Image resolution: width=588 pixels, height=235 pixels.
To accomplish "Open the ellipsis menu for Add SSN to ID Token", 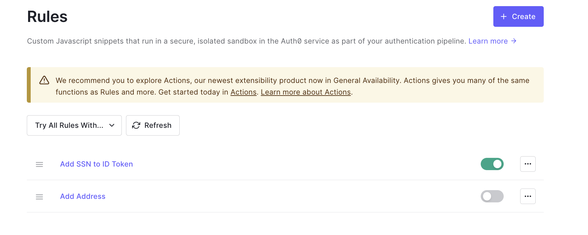I will [528, 164].
